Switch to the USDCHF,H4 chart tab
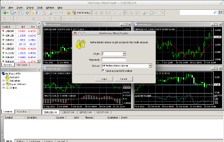224x142 pixels. 68,112
